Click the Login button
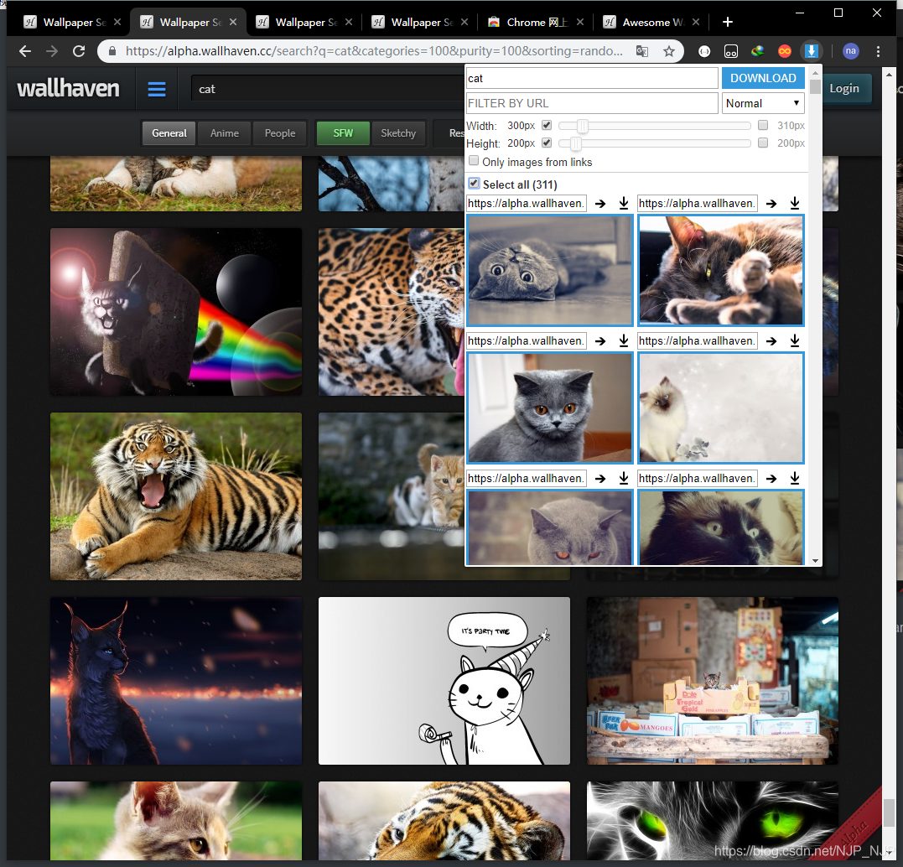The image size is (903, 867). click(843, 88)
